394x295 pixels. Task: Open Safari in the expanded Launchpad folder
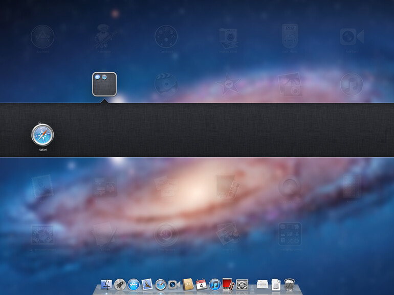click(x=42, y=135)
